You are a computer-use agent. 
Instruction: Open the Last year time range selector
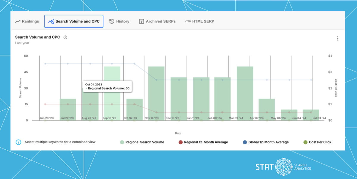(22, 43)
